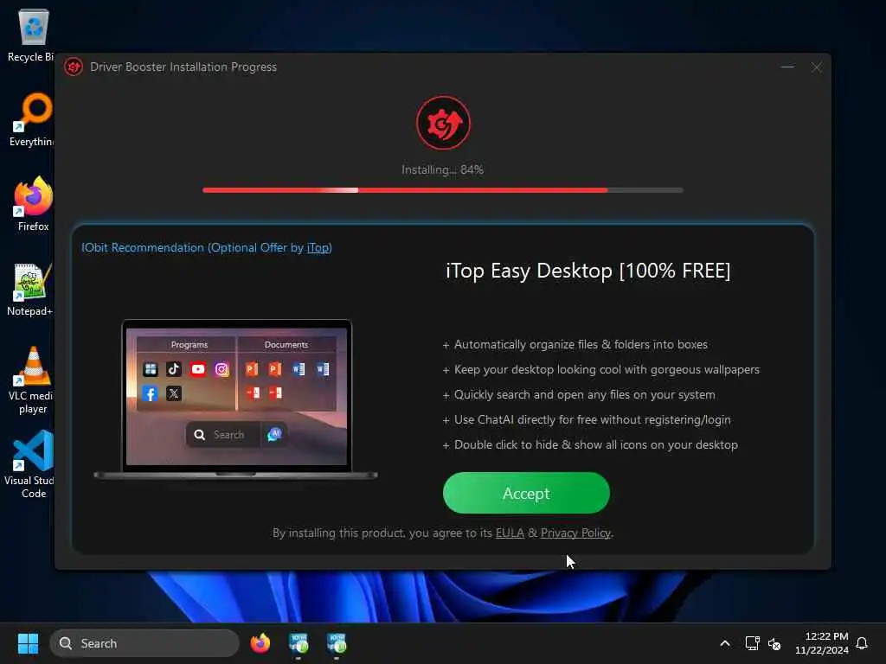Close the Driver Booster installer window

click(817, 67)
